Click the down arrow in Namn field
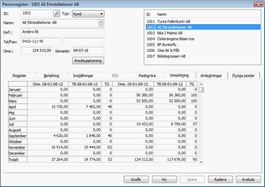 [x=101, y=25]
